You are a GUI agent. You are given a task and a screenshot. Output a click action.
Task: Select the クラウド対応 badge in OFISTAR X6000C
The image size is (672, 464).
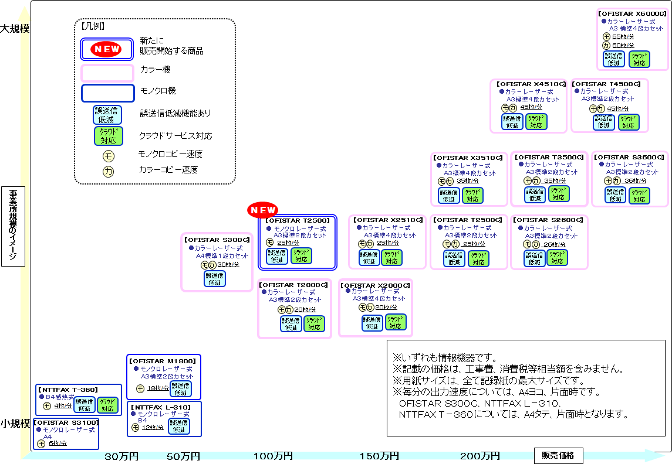pyautogui.click(x=639, y=59)
